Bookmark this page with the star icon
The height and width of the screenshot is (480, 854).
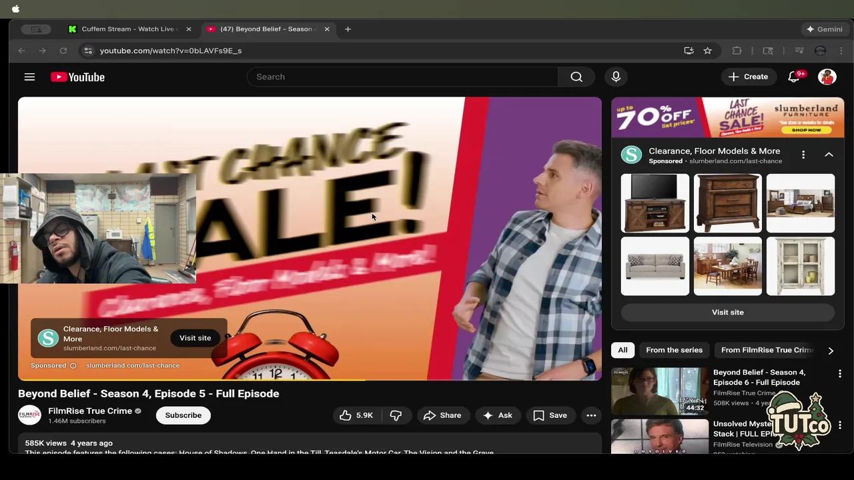(x=707, y=51)
